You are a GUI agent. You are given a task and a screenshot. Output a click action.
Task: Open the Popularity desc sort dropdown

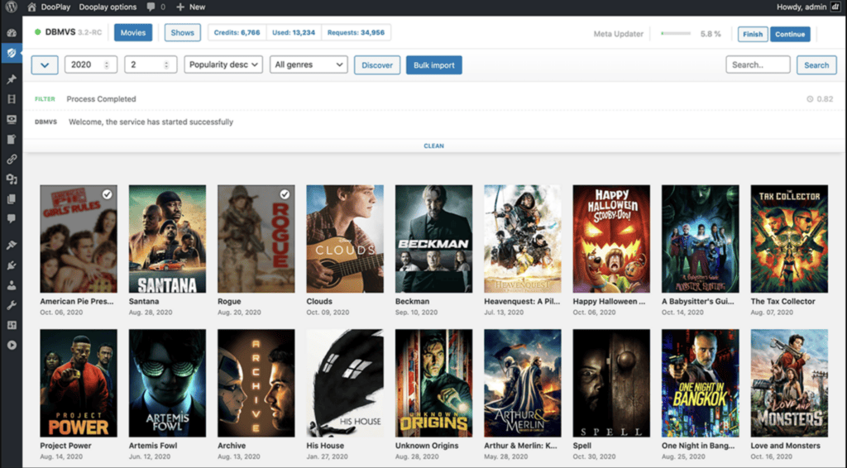point(223,64)
